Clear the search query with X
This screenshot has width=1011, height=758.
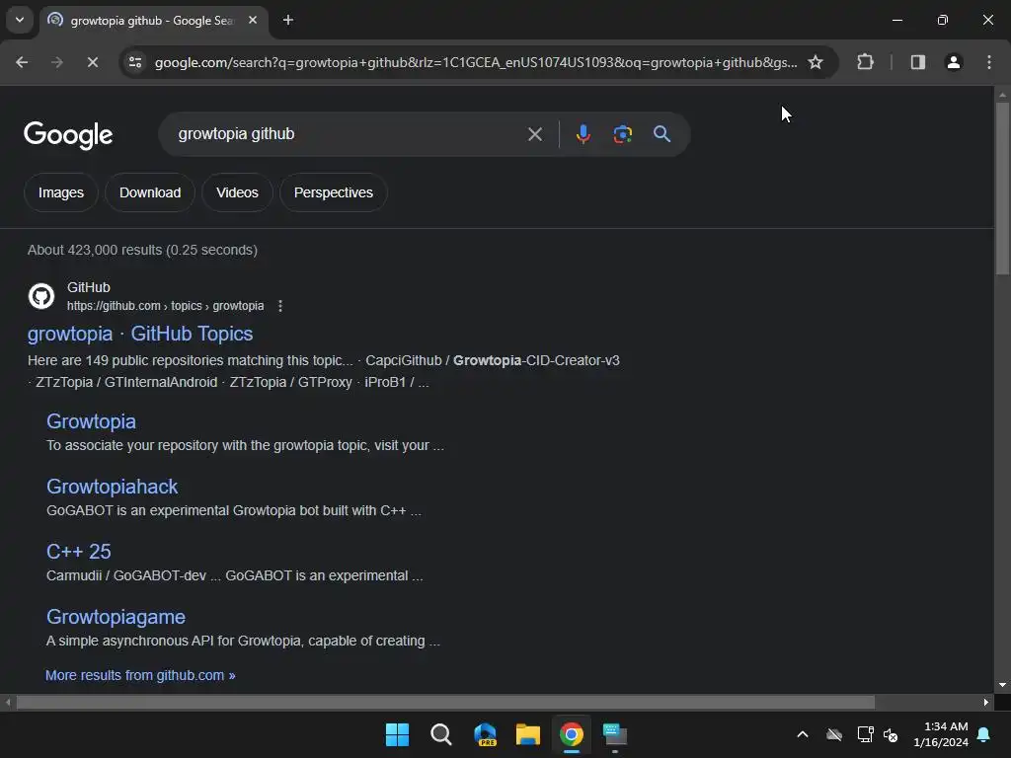click(x=534, y=134)
